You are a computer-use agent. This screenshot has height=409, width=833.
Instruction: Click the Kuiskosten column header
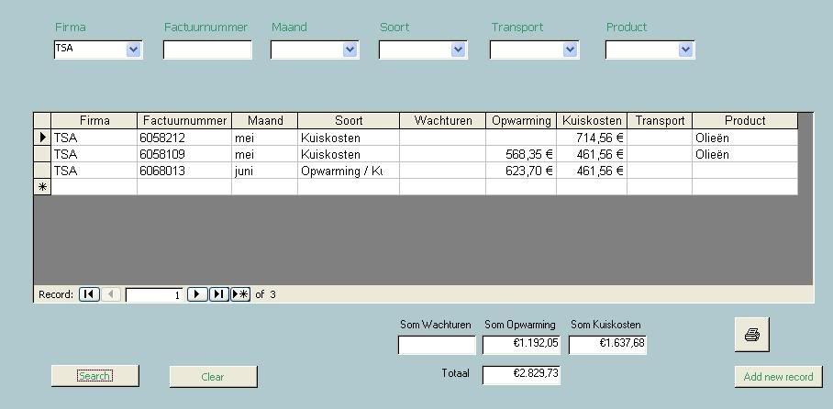pos(592,121)
